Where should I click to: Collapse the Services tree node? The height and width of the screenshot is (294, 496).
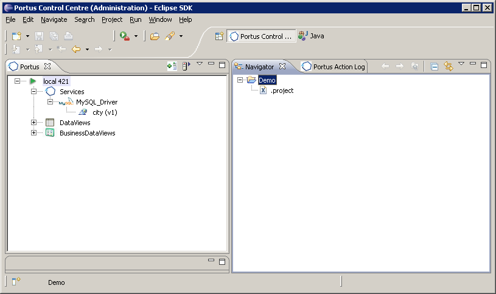pos(34,92)
